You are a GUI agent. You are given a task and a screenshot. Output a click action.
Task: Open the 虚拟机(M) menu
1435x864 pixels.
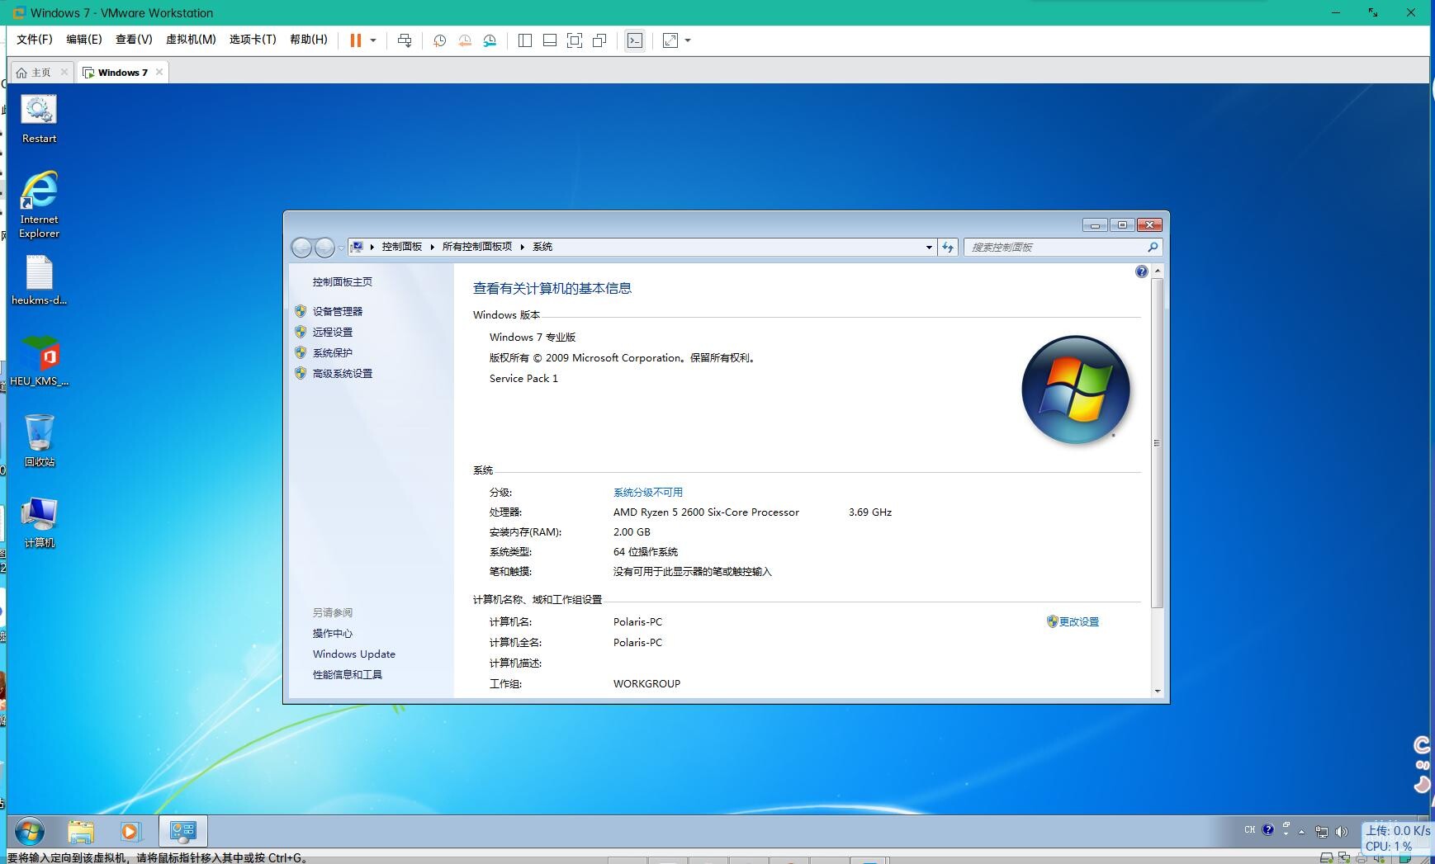click(x=191, y=40)
